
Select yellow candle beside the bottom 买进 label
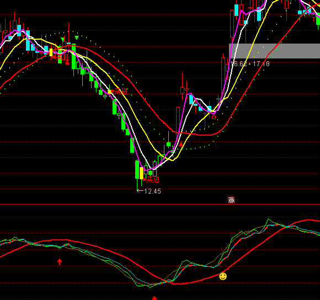pyautogui.click(x=141, y=173)
